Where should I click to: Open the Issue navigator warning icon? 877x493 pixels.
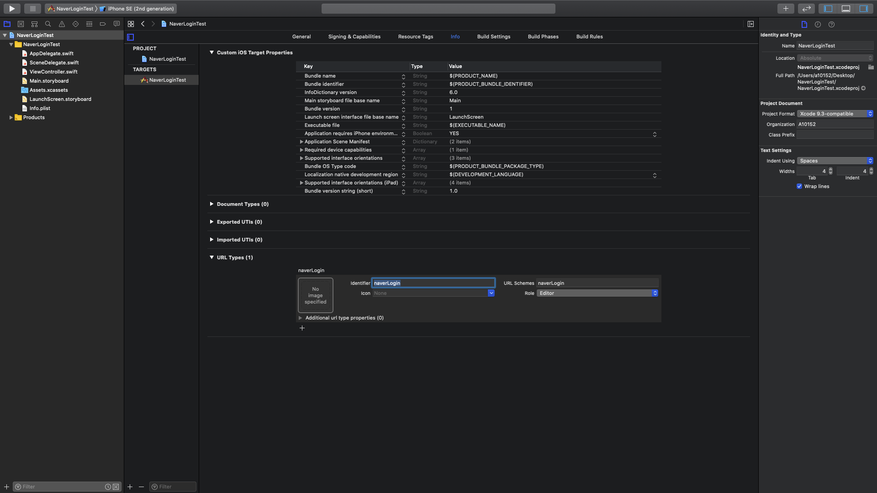[62, 24]
